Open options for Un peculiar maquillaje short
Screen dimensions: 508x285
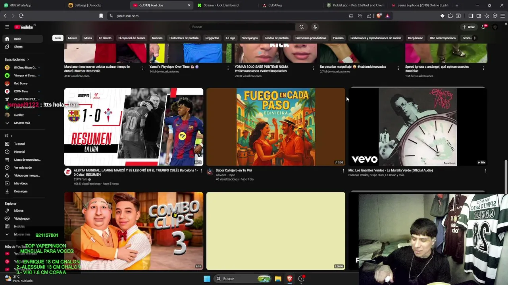pyautogui.click(x=398, y=68)
